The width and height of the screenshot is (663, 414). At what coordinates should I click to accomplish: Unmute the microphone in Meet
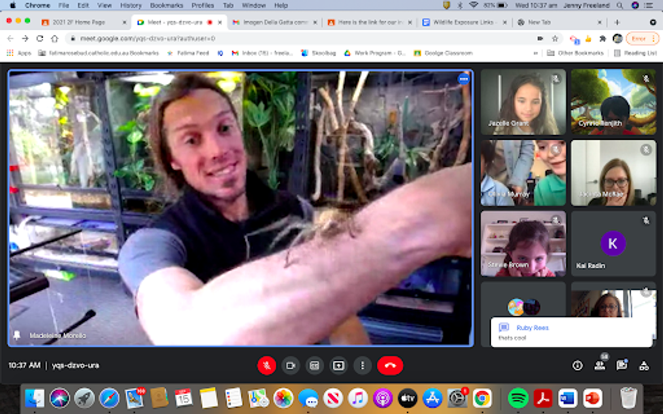[x=266, y=365]
